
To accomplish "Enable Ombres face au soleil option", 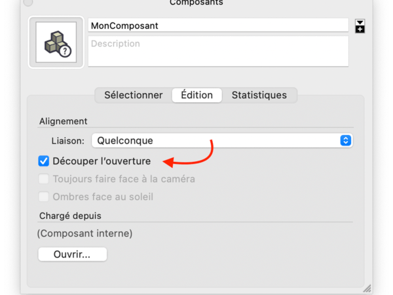I will coord(44,196).
